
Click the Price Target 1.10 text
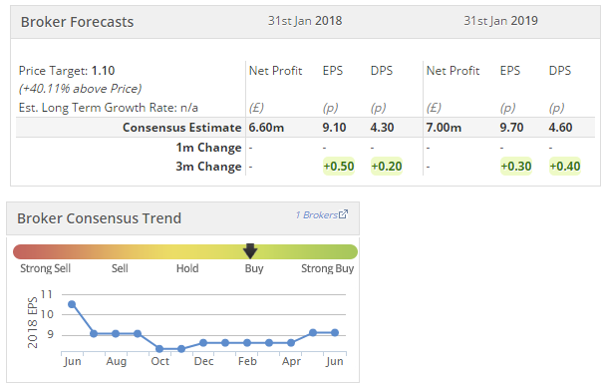[67, 71]
